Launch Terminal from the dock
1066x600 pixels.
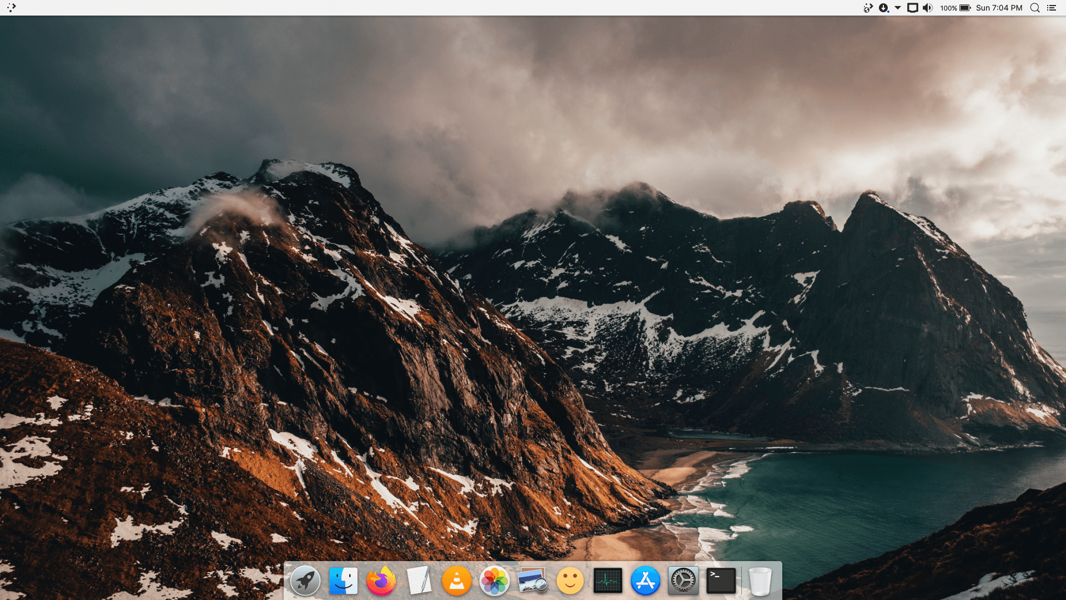[x=721, y=581]
